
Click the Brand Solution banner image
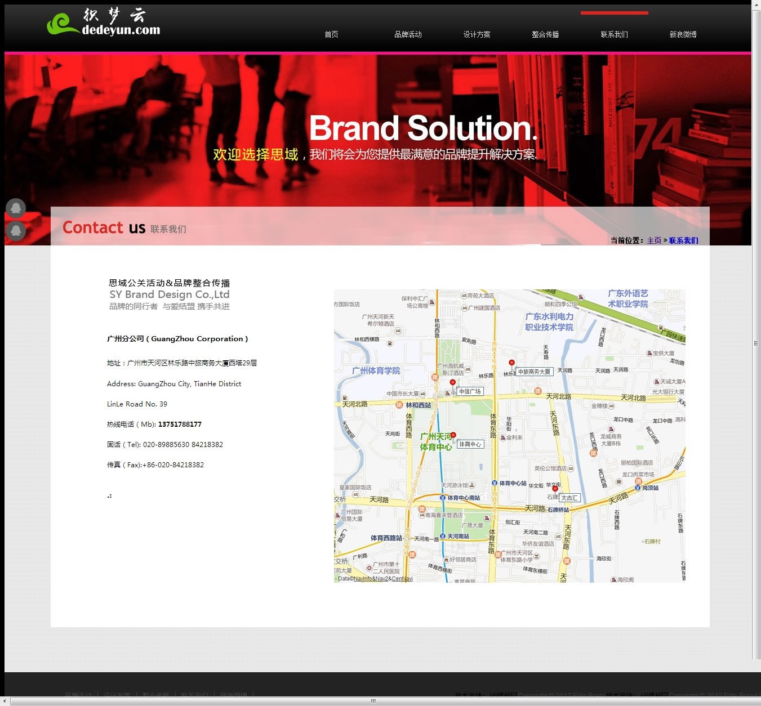(x=378, y=149)
